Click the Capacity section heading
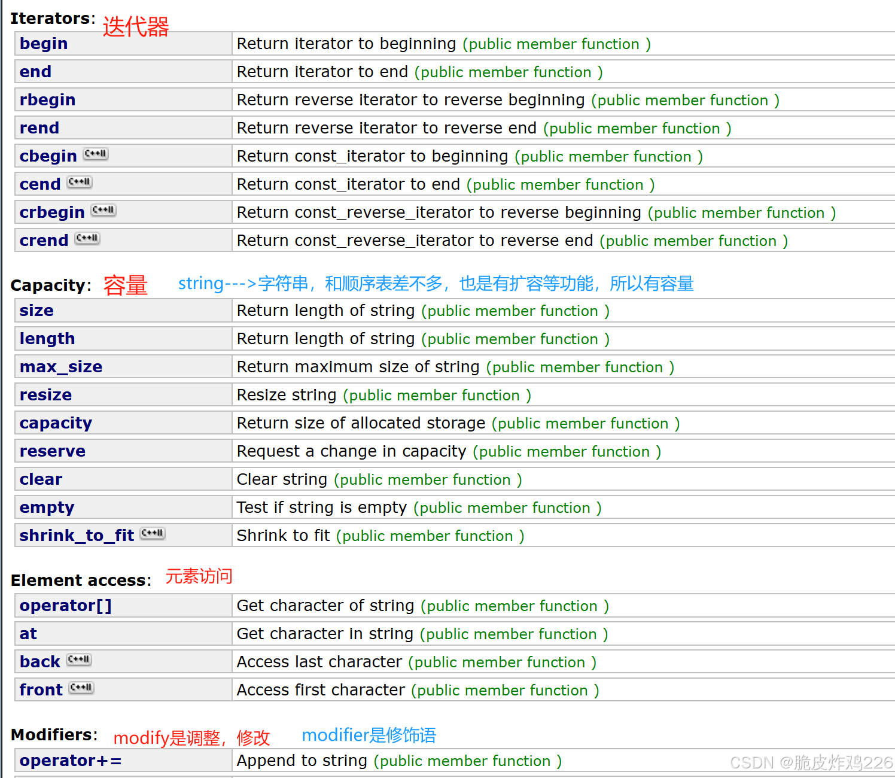This screenshot has height=778, width=895. [x=51, y=285]
